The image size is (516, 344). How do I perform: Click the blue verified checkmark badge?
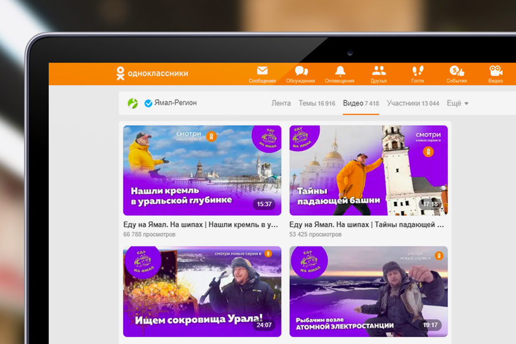148,103
